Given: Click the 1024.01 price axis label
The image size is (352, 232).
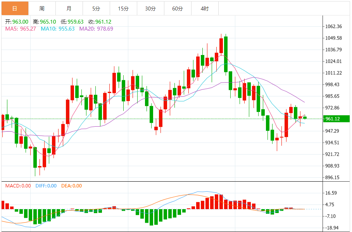Looking at the screenshot, I should (334, 61).
